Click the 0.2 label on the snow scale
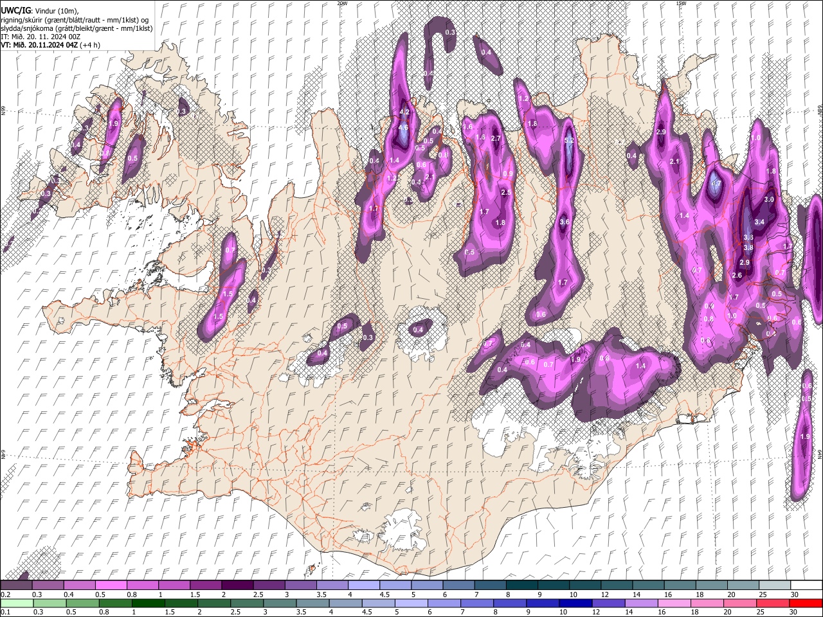 pos(5,595)
